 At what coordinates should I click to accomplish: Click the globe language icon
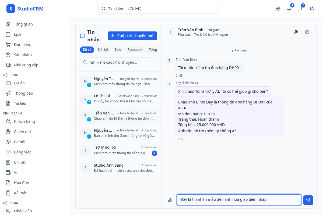click(x=278, y=9)
